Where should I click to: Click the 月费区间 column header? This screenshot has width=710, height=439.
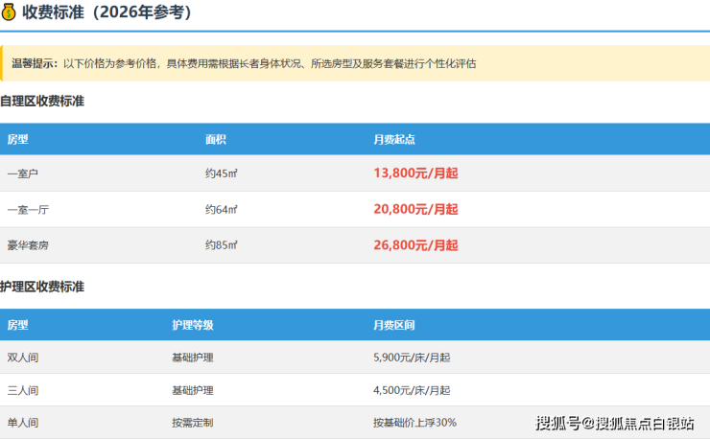click(x=393, y=325)
